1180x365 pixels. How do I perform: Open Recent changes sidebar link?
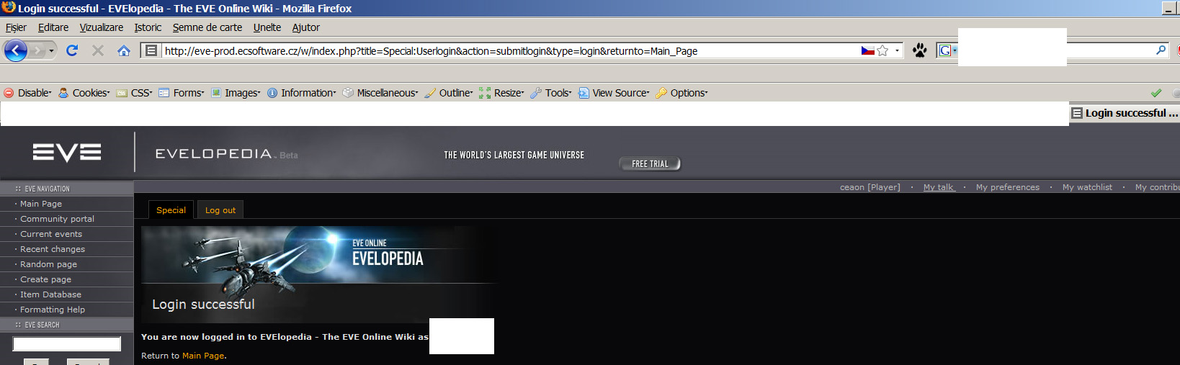[53, 249]
